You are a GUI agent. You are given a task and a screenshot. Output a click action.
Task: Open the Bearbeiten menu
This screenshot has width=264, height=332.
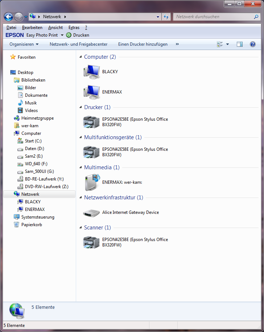point(32,28)
